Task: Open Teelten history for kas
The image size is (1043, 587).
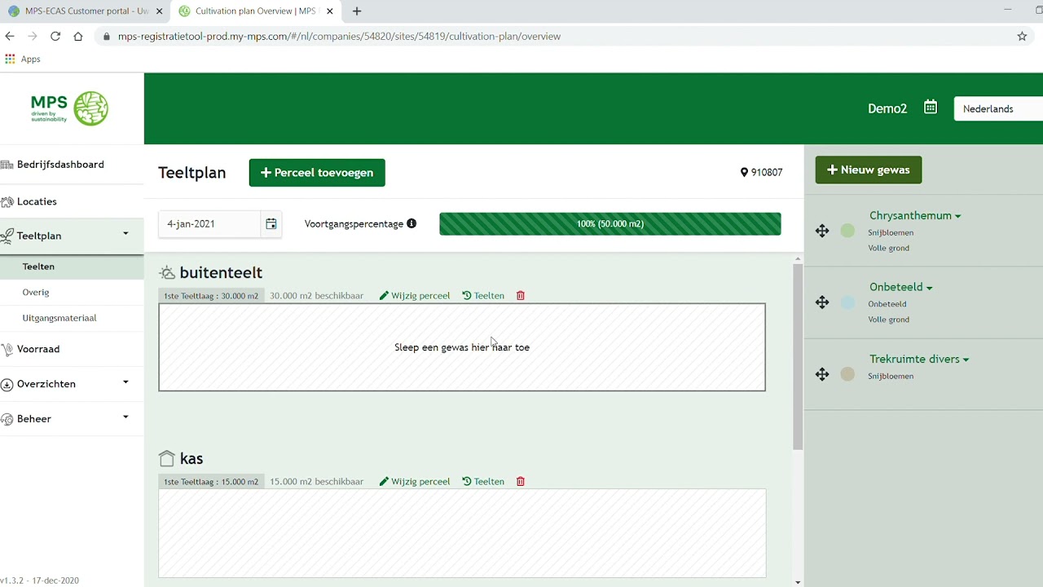Action: pos(483,482)
